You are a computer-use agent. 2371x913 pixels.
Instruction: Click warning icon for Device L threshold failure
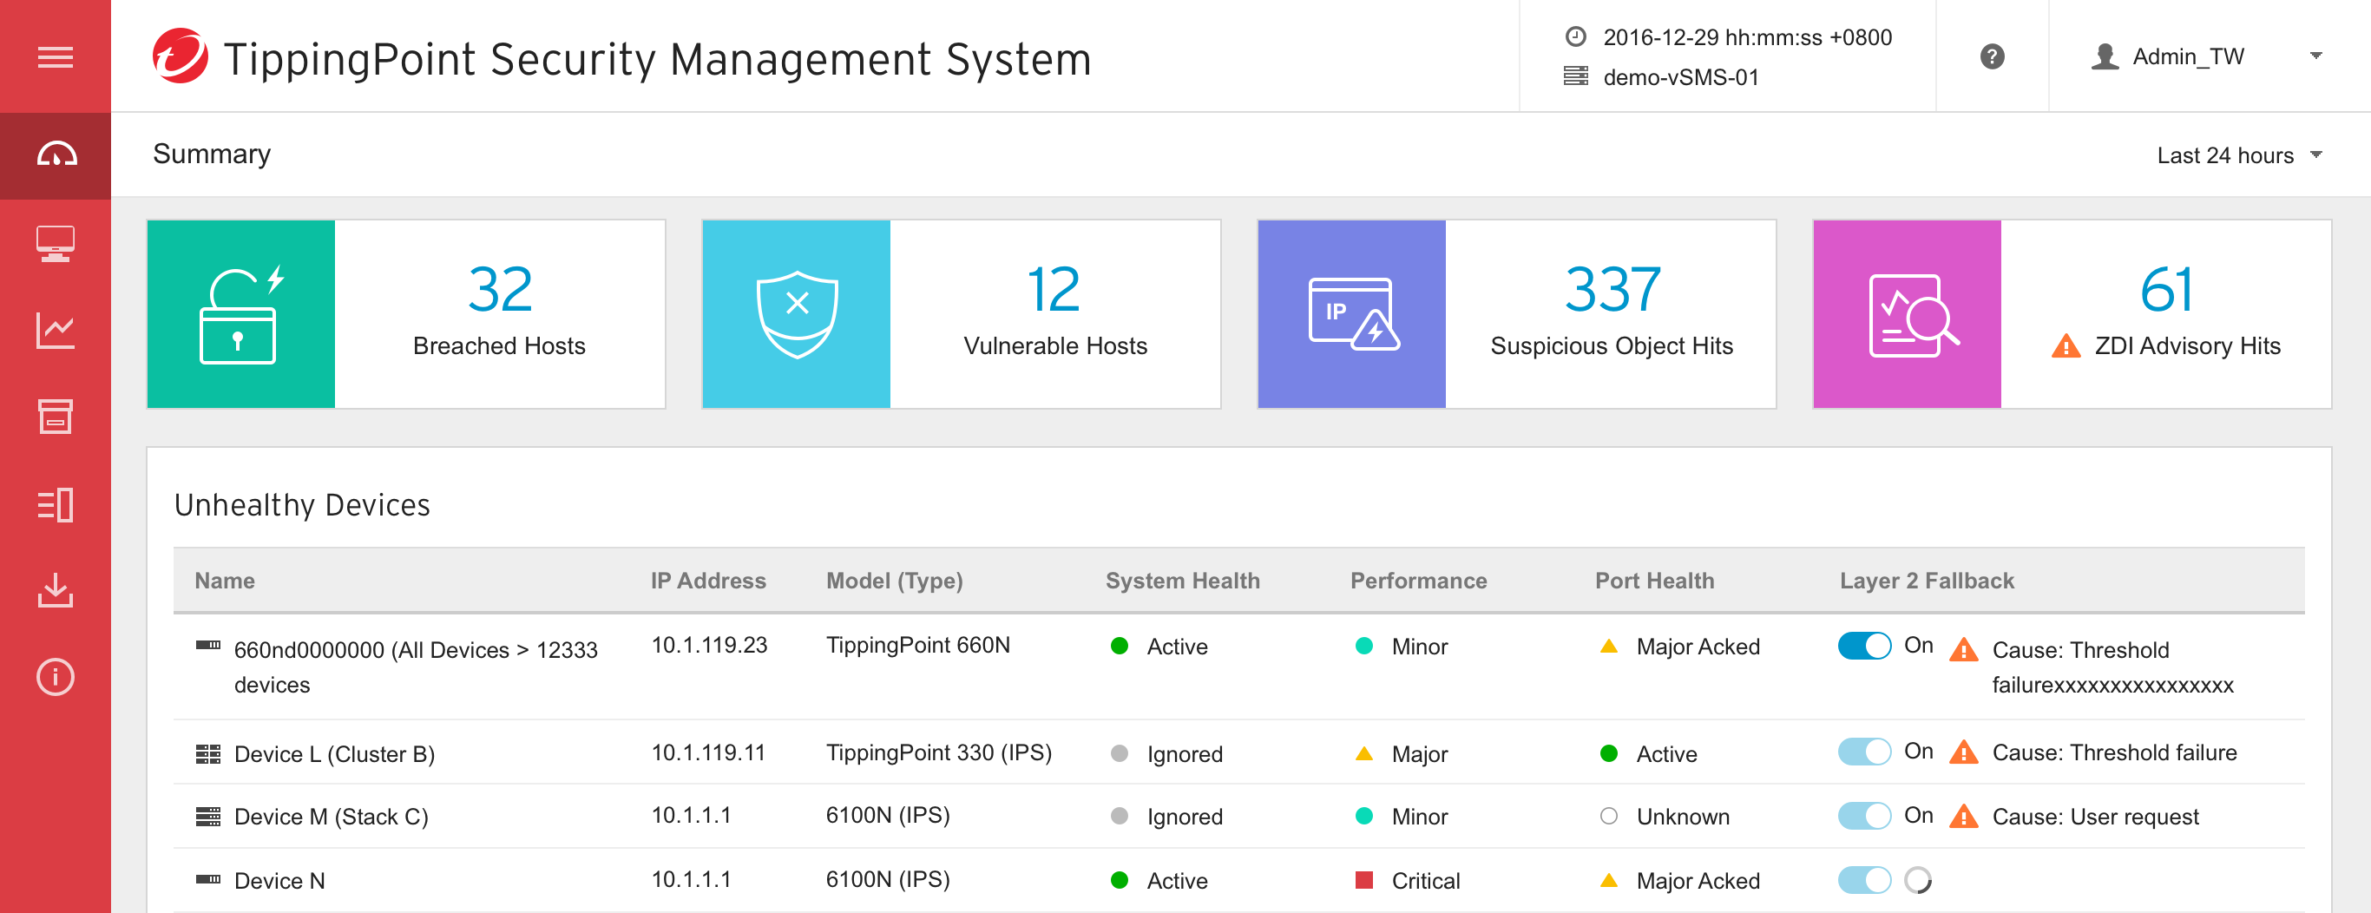click(x=1963, y=752)
